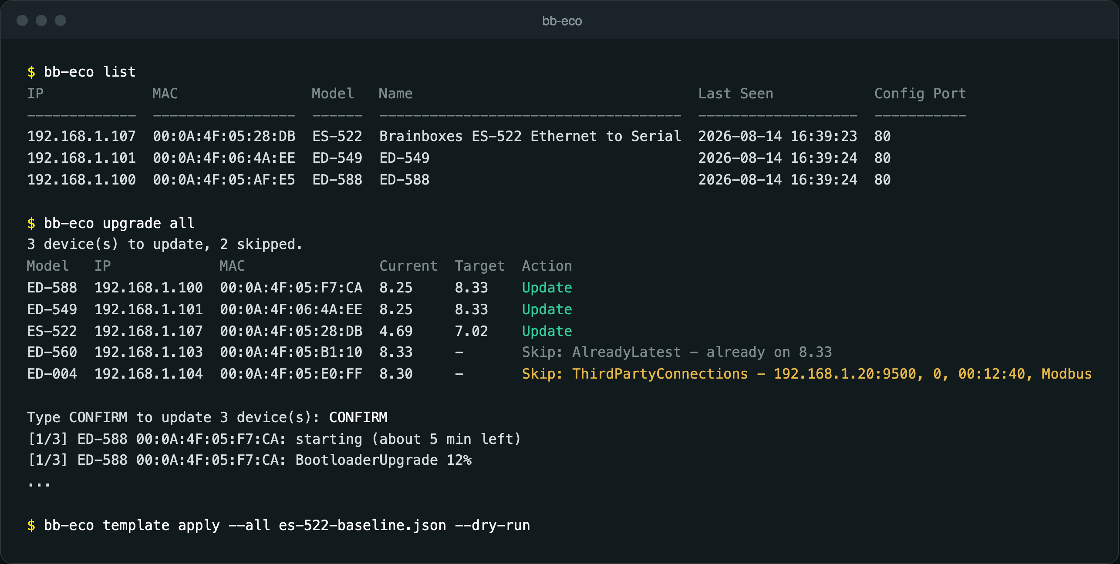Image resolution: width=1120 pixels, height=564 pixels.
Task: Click the typed CONFIRM response
Action: tap(358, 417)
